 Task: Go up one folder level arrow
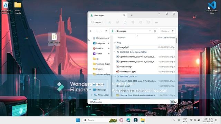[106, 31]
